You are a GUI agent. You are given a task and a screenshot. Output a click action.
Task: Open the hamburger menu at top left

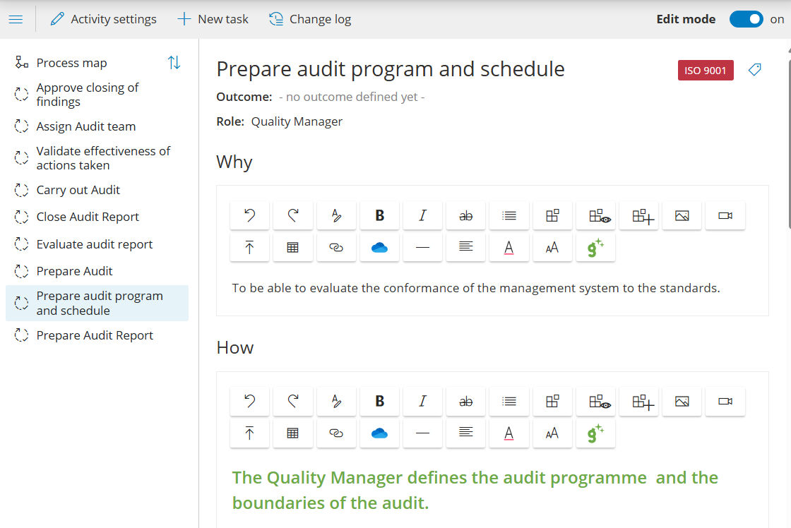tap(16, 19)
